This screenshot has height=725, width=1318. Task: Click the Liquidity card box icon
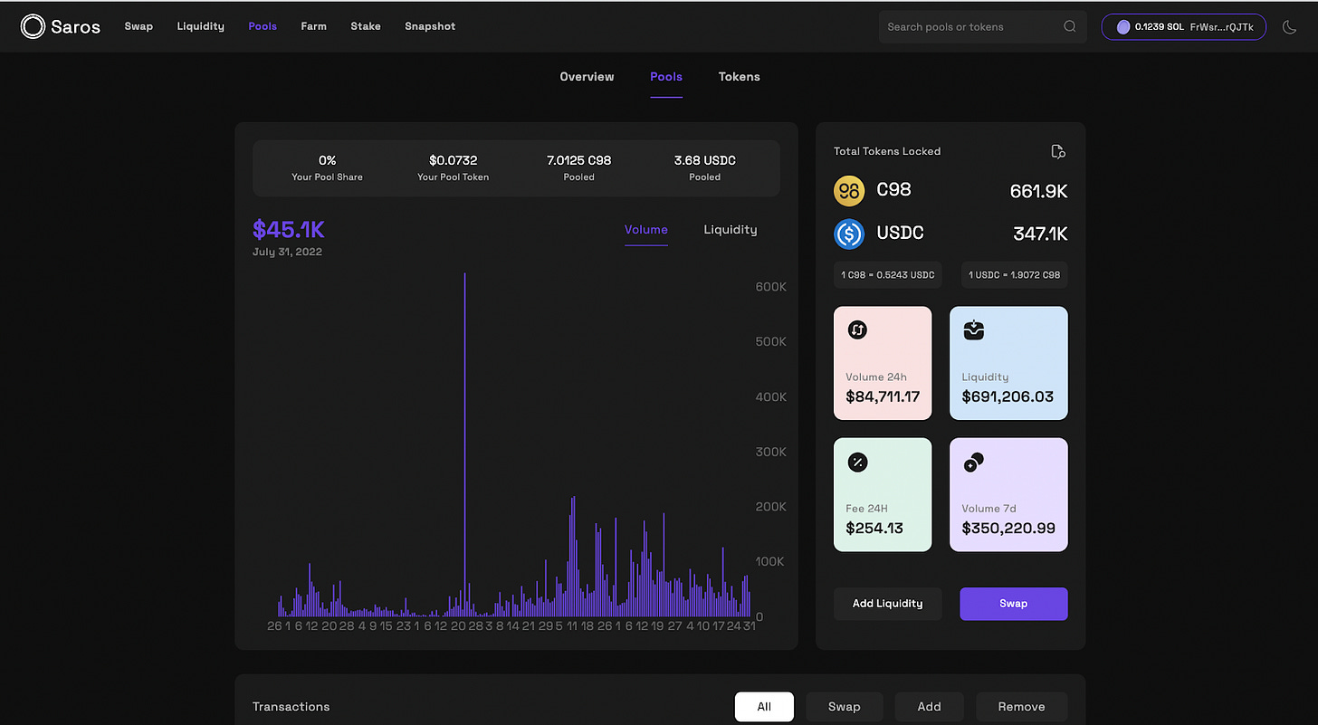pos(974,330)
